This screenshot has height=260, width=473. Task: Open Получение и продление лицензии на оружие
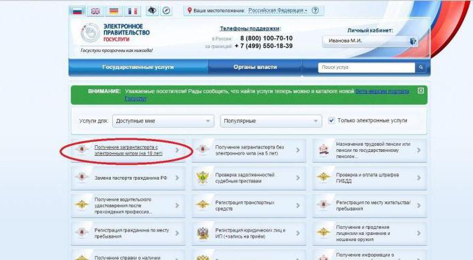point(364,233)
